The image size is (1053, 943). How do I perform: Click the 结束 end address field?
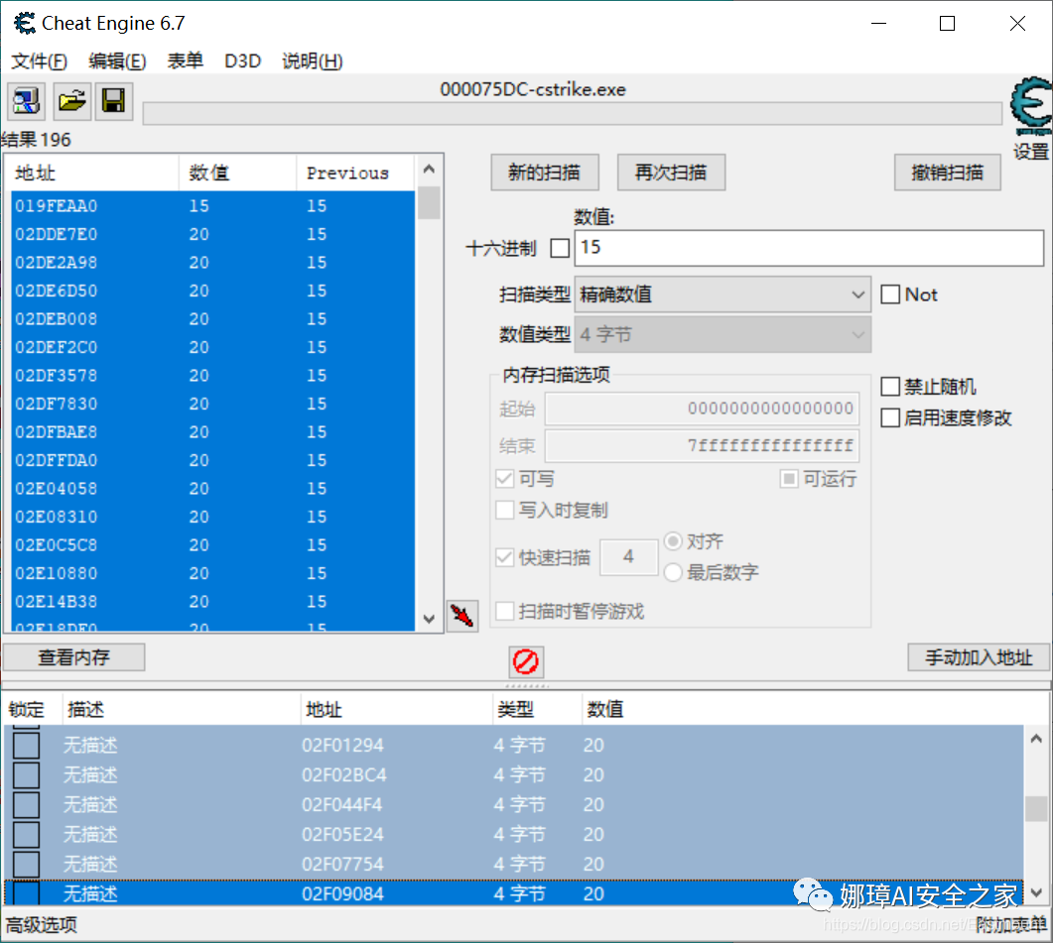tap(702, 445)
